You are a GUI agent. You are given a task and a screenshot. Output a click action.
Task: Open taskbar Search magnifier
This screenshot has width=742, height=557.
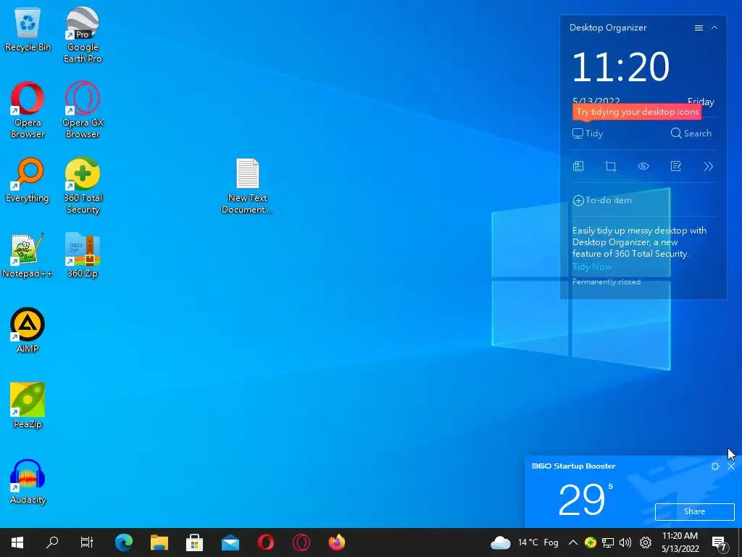pyautogui.click(x=52, y=542)
